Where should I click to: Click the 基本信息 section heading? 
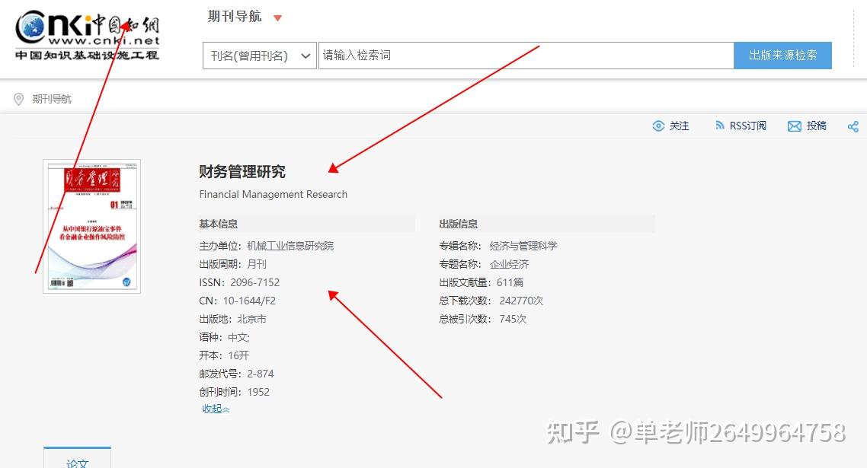(x=219, y=224)
